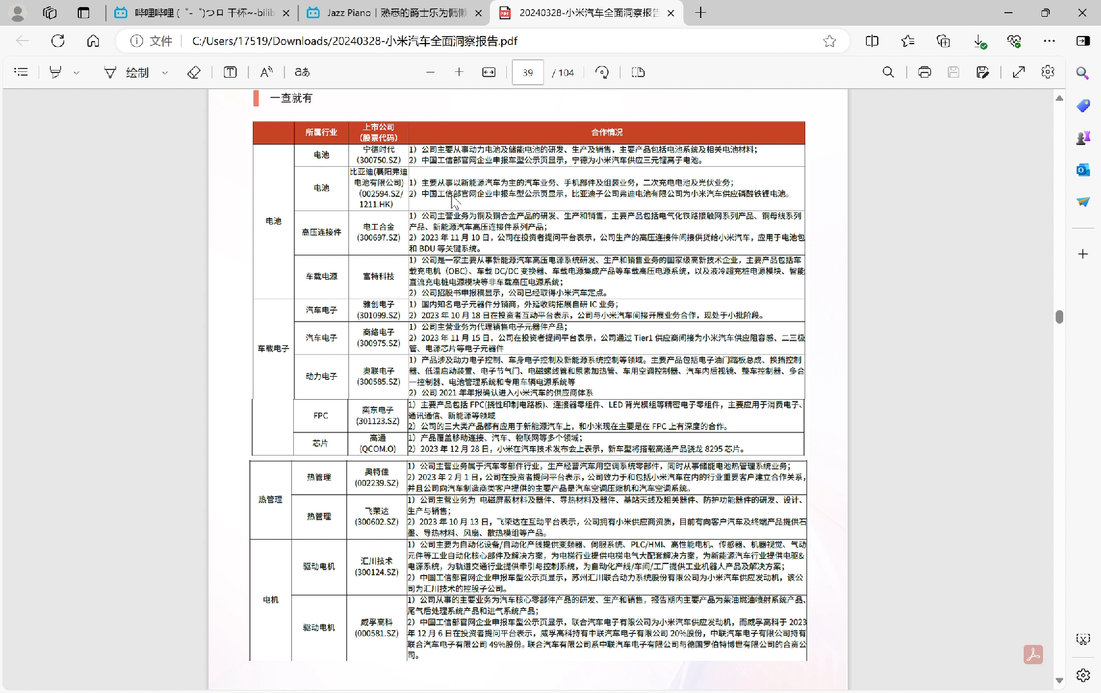Toggle page view layout icon
Screen dimensions: 1101x693
(x=638, y=72)
